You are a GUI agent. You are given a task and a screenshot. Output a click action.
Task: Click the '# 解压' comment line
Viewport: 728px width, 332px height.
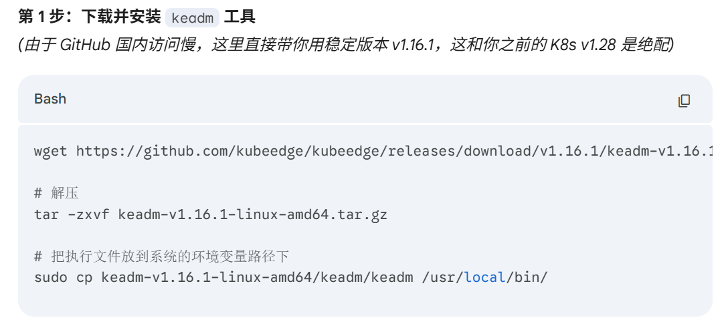tap(56, 194)
